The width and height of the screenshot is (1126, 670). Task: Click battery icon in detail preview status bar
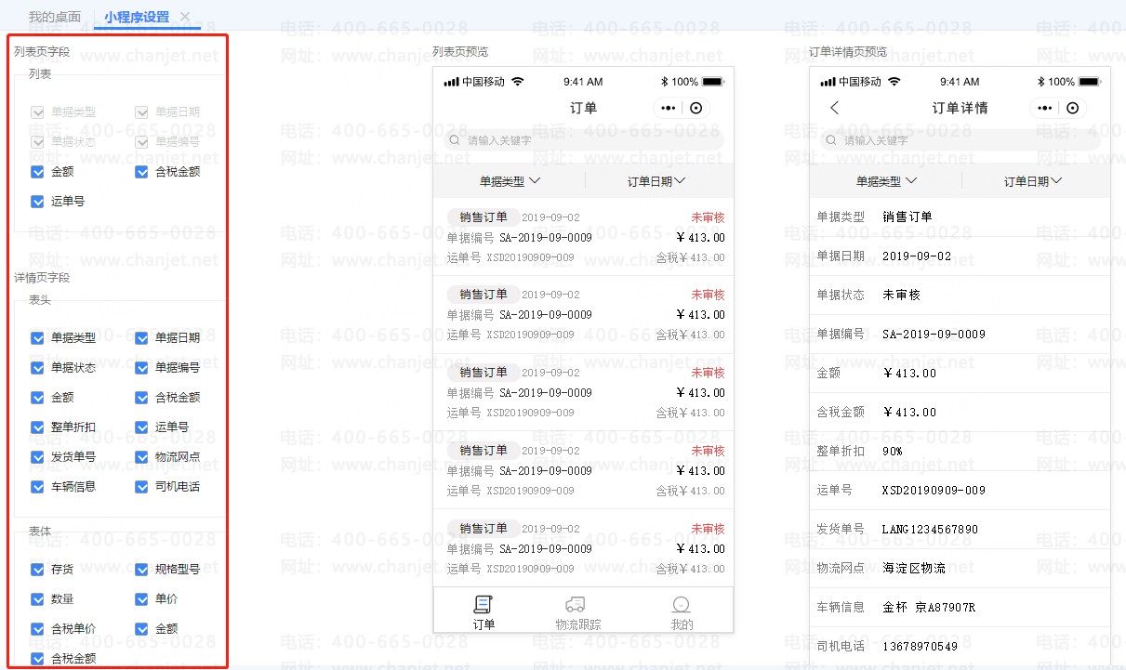click(x=1090, y=82)
